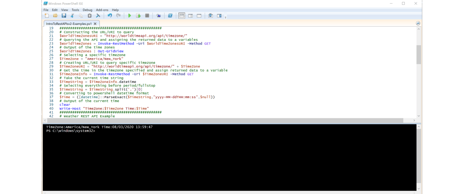Click script editor scrollbar up arrow
This screenshot has width=465, height=194.
[x=419, y=29]
